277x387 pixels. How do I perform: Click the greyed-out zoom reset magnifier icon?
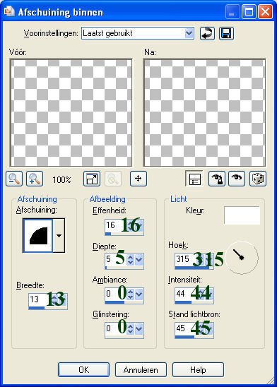(x=113, y=179)
